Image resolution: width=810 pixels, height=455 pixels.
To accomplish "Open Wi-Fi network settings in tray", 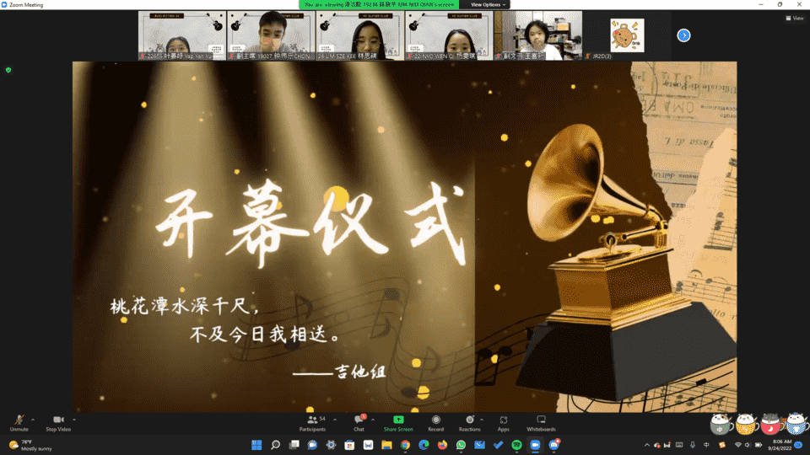I will click(738, 445).
